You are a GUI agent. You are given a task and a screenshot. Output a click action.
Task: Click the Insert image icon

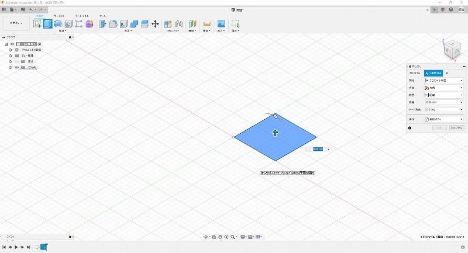point(221,24)
